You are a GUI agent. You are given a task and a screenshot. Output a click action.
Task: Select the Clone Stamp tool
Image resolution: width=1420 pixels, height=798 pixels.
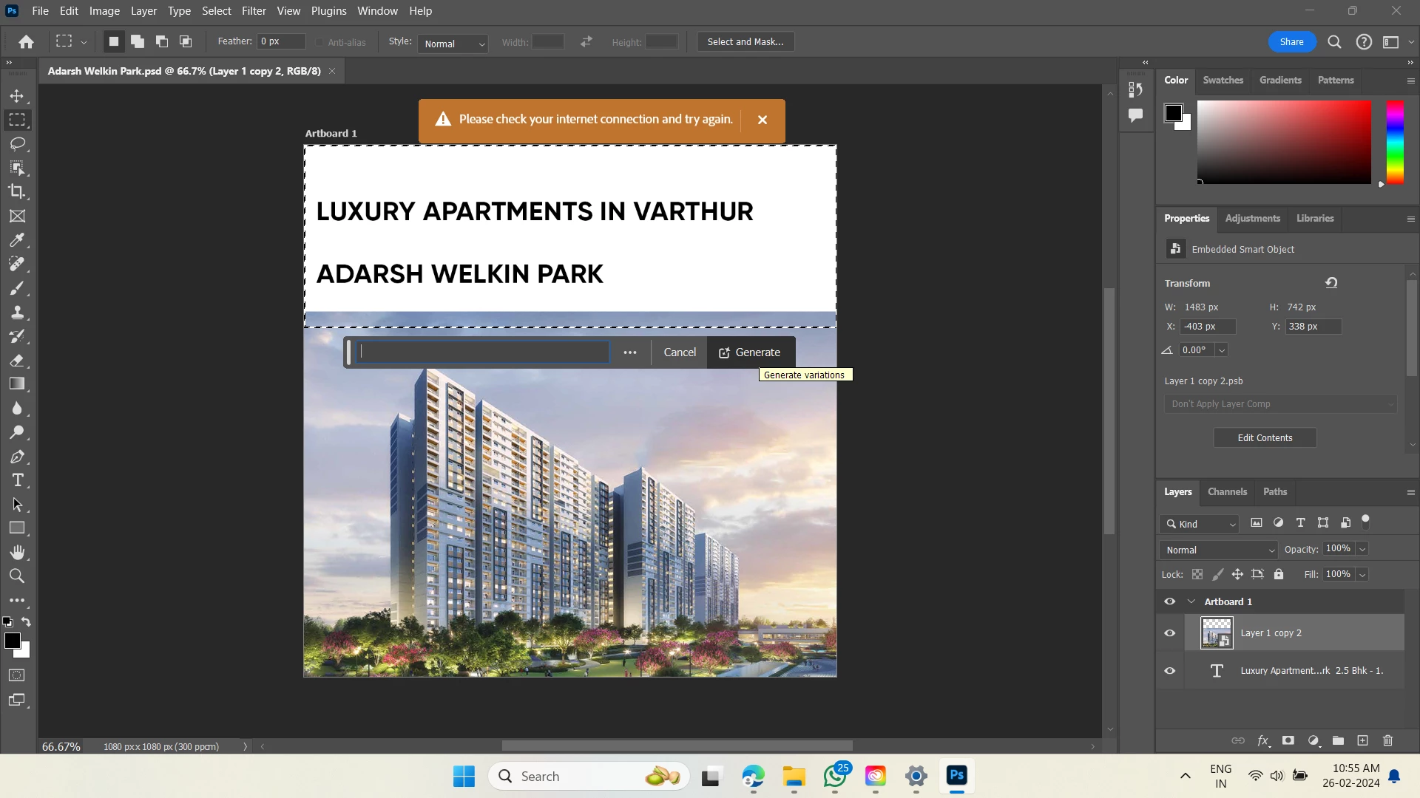pyautogui.click(x=17, y=312)
